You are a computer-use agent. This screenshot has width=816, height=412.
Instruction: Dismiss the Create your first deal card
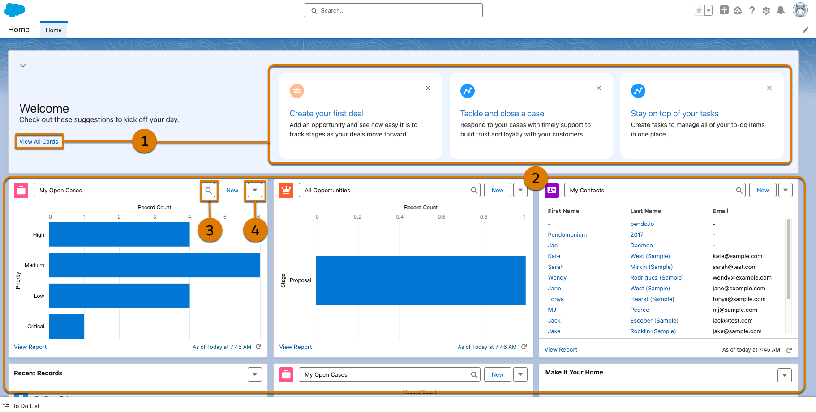[428, 88]
